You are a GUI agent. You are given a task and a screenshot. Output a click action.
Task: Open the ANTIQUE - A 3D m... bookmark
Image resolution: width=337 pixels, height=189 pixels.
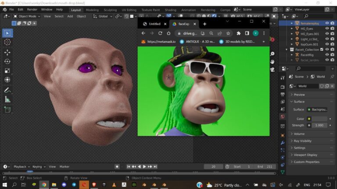click(197, 42)
